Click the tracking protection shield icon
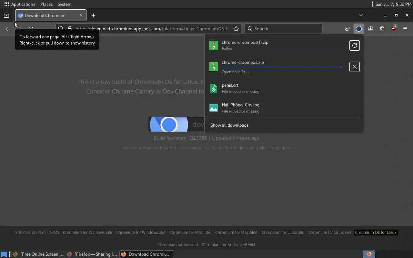The width and height of the screenshot is (413, 258). tap(61, 29)
